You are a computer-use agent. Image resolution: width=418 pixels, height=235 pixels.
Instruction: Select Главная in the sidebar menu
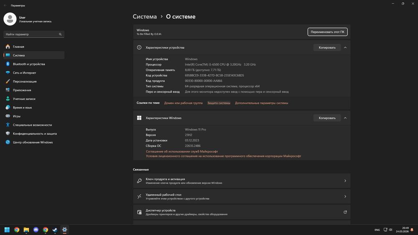pyautogui.click(x=18, y=47)
